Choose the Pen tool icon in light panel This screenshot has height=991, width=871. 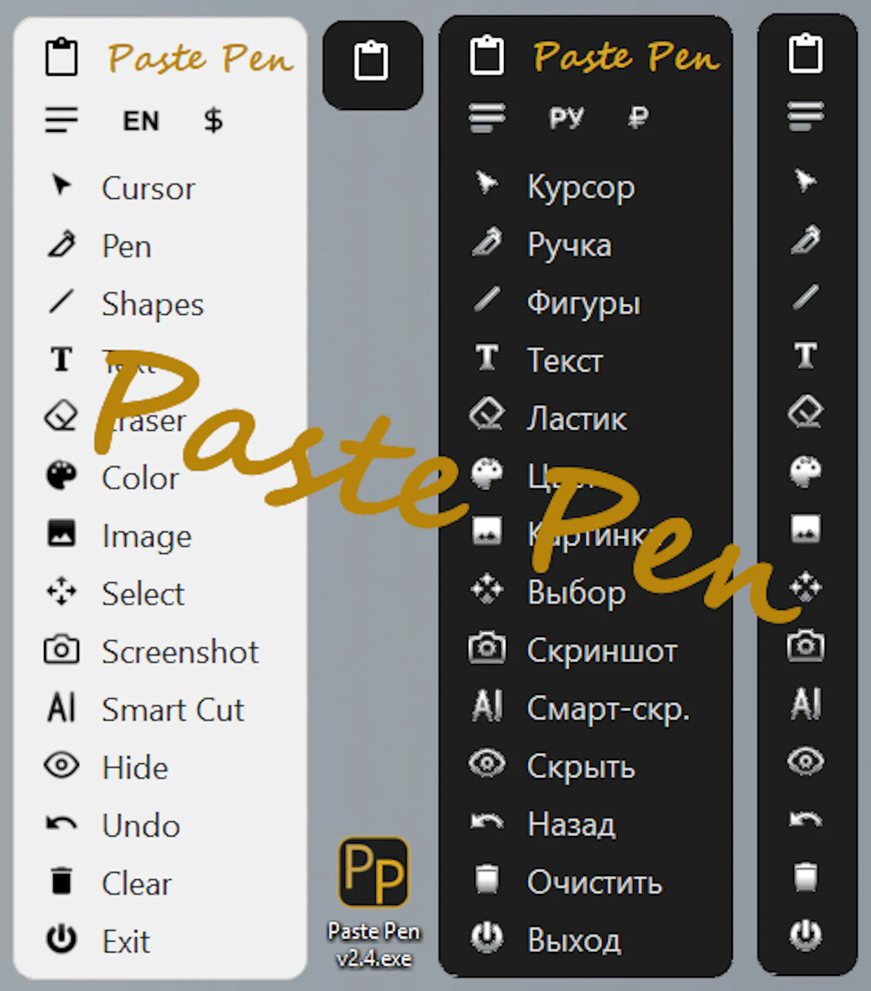coord(61,243)
